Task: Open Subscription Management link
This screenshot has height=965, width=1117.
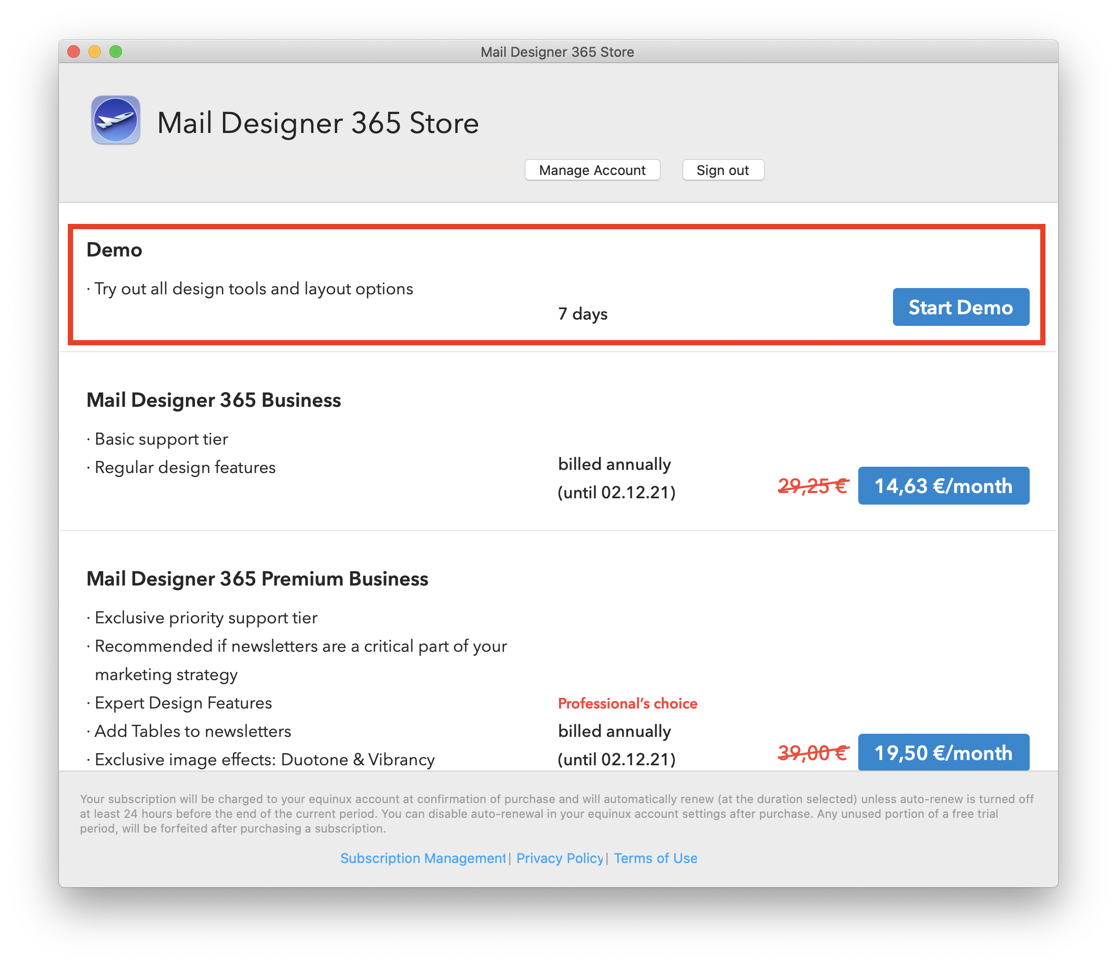Action: click(x=423, y=858)
